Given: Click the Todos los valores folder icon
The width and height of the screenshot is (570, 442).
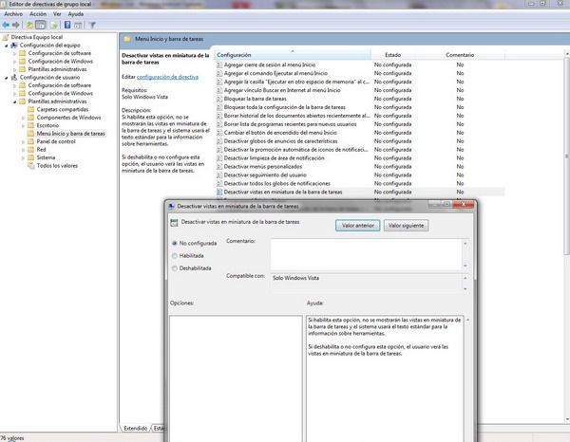Looking at the screenshot, I should 30,166.
